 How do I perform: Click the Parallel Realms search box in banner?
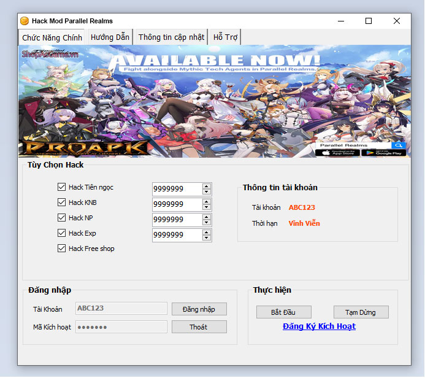353,145
